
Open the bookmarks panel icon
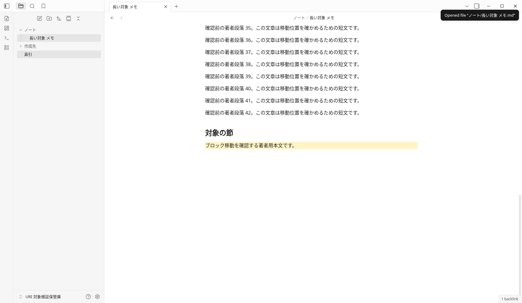tap(43, 6)
